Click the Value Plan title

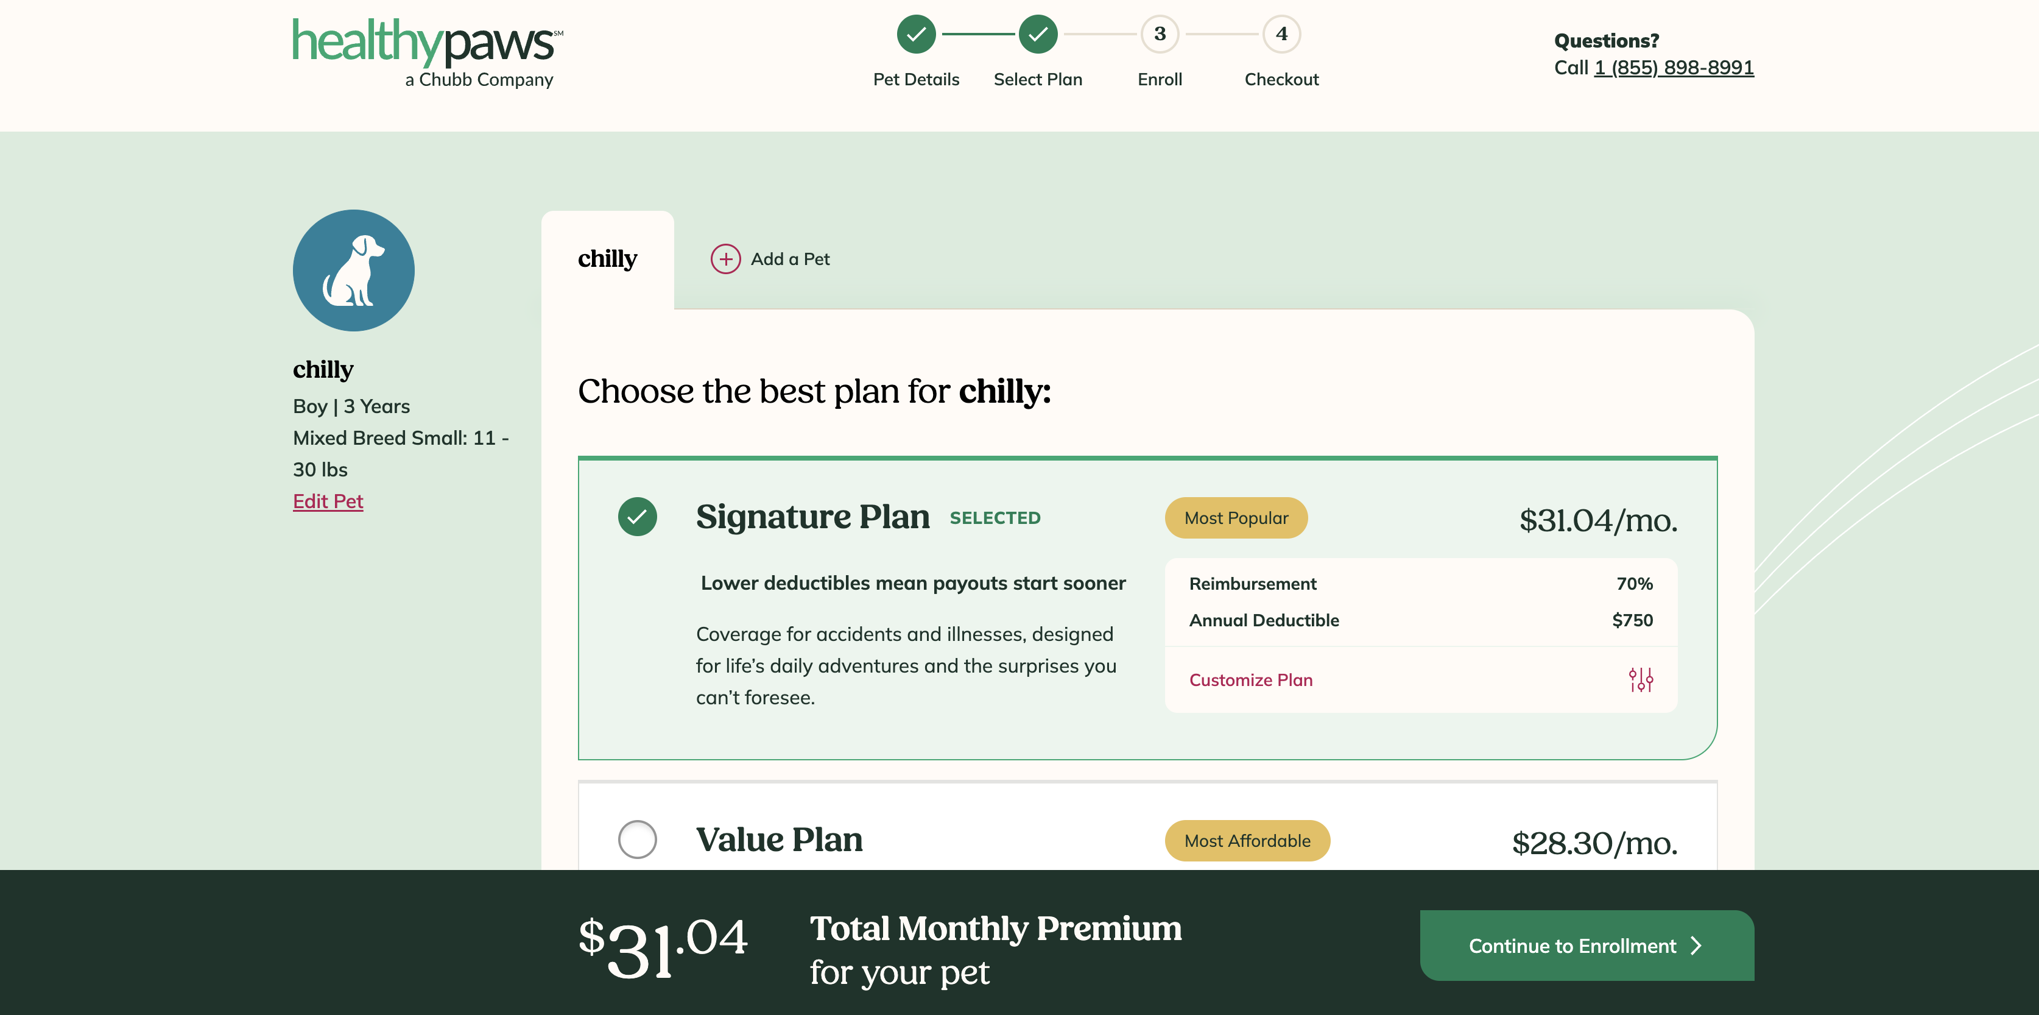779,840
